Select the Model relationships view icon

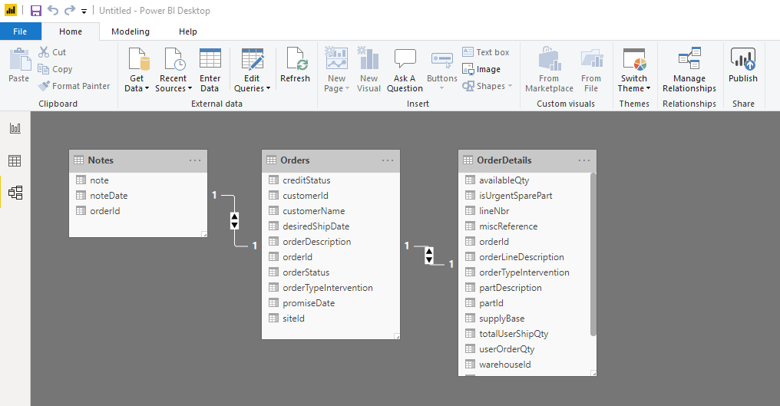point(15,193)
